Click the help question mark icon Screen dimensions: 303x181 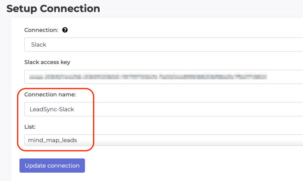point(65,30)
